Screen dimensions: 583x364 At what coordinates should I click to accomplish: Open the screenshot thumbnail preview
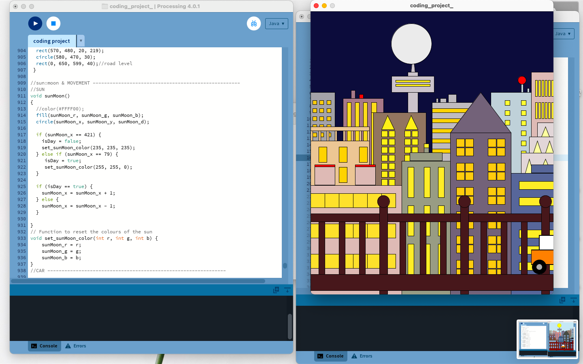(547, 339)
